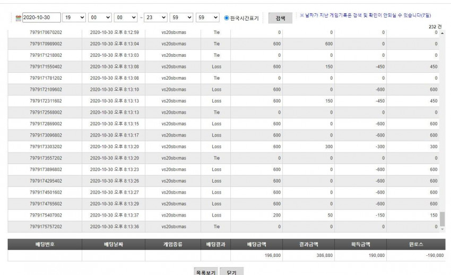Click the table scrollbar thumb
Viewport: 451px width, 275px height.
click(x=442, y=219)
